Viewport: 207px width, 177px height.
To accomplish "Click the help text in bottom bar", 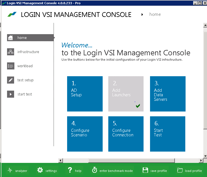I will pyautogui.click(x=78, y=171).
